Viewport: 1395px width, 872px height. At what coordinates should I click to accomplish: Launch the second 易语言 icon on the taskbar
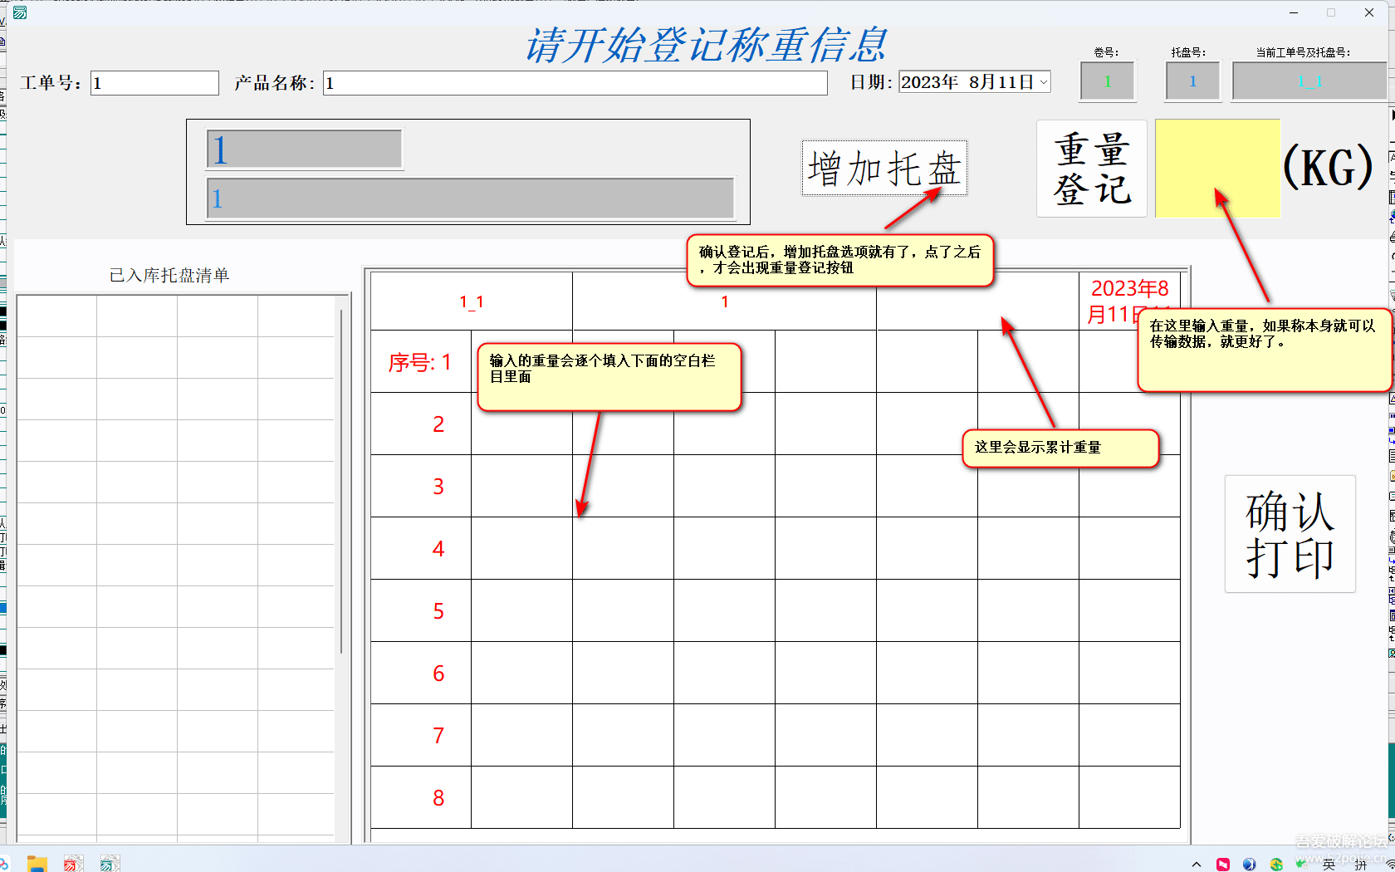[109, 864]
